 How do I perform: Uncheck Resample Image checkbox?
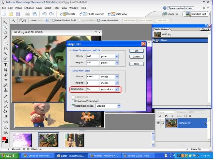[74, 106]
